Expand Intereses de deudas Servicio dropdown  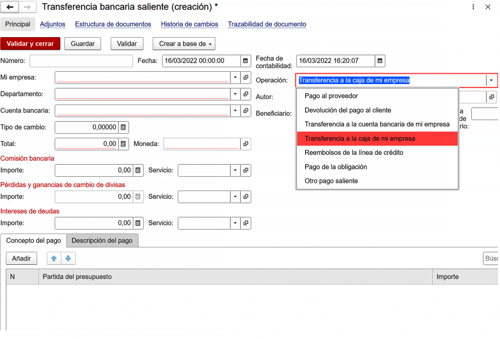click(x=235, y=223)
